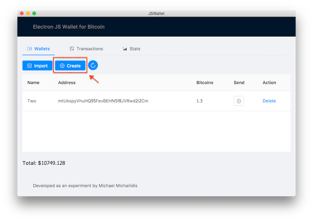Select the wallet address mtUkspyVhuHQ95FevBEHN5f8JVRwd2i2Cm

103,101
